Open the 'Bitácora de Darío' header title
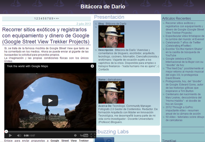The width and height of the screenshot is (205, 142). pos(103,6)
